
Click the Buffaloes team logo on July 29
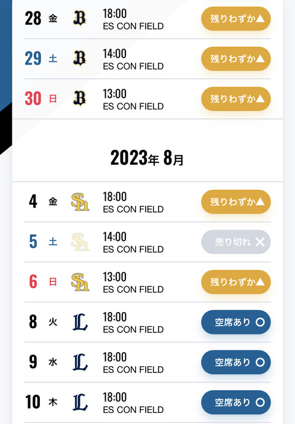[x=80, y=58]
